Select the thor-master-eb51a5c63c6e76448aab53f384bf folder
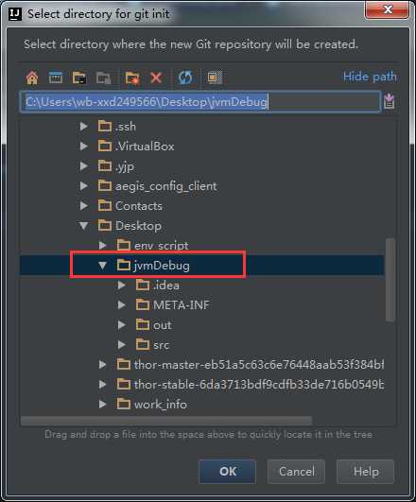416x502 pixels. coord(251,365)
